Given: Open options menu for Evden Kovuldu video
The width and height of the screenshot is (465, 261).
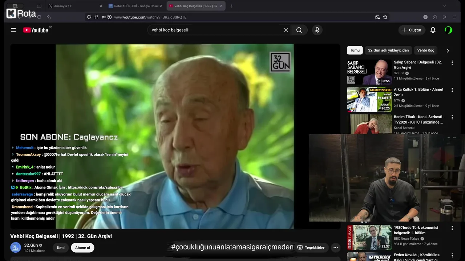Looking at the screenshot, I should [452, 255].
